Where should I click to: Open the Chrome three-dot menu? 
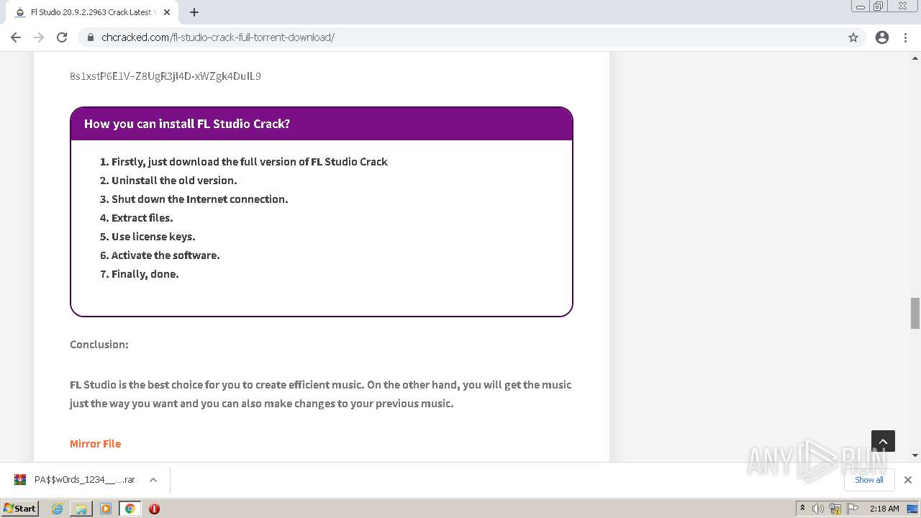(x=906, y=37)
